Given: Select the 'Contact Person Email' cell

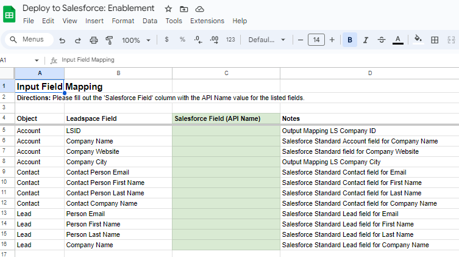Looking at the screenshot, I should [118, 172].
